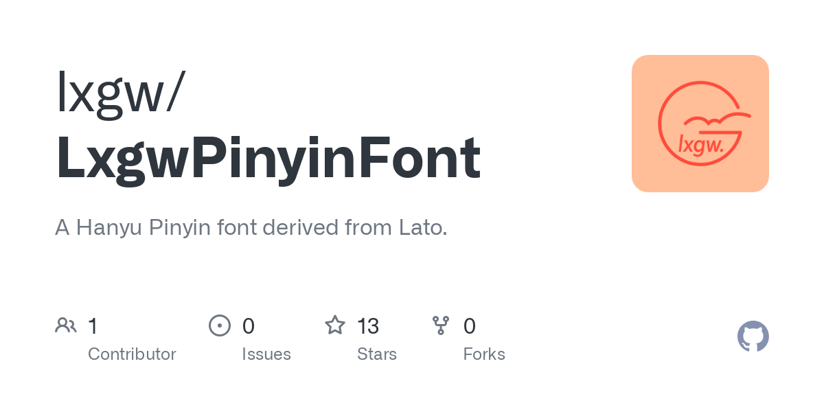The image size is (824, 412).
Task: Click the Issues circle-dot icon
Action: 220,325
